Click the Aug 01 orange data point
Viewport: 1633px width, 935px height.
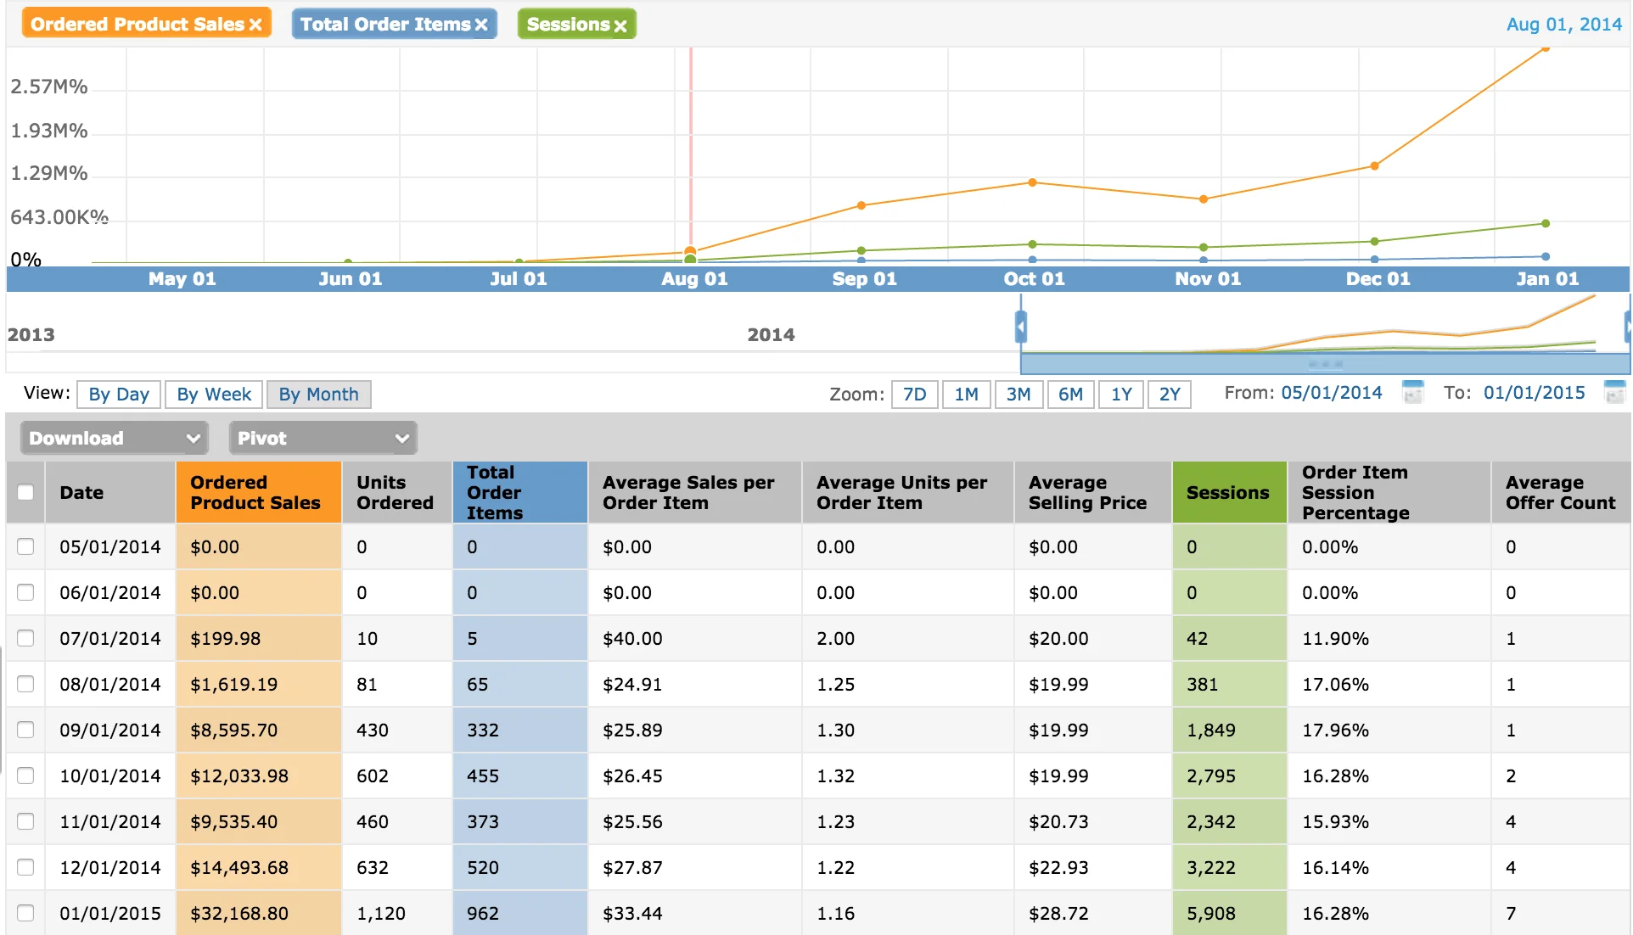click(690, 251)
